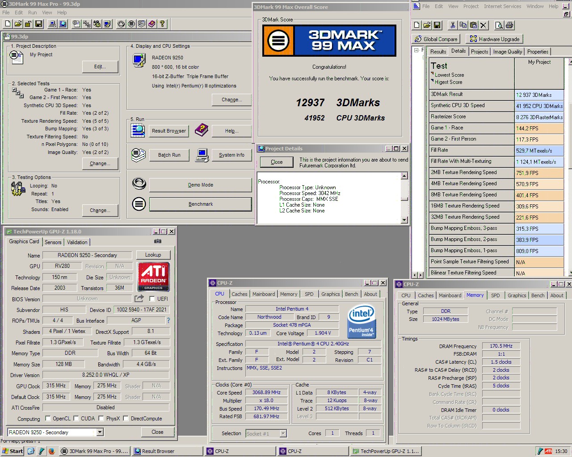Screen dimensions: 572x457
Task: Click the Project Details scrollbar up arrow
Action: click(x=404, y=176)
